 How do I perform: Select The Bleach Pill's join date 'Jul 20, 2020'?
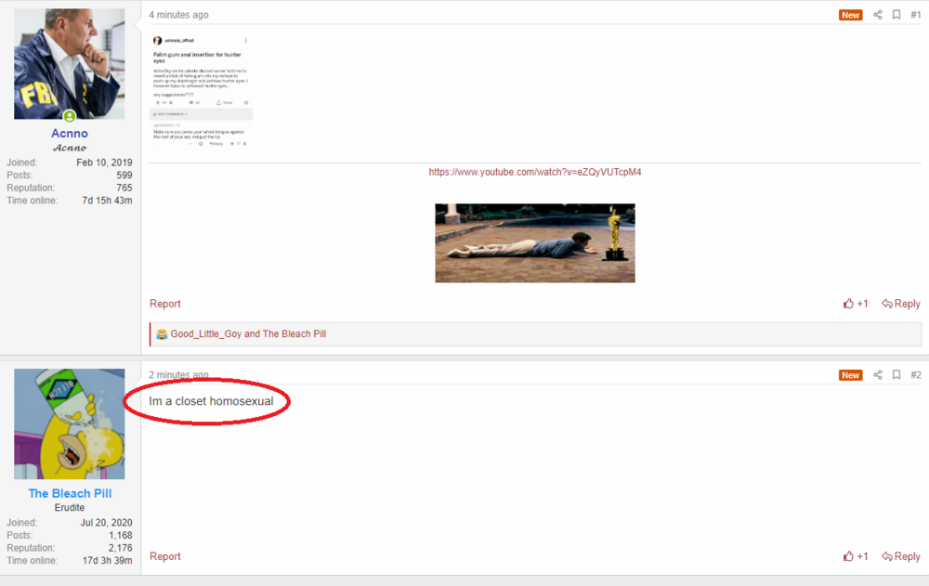coord(107,523)
